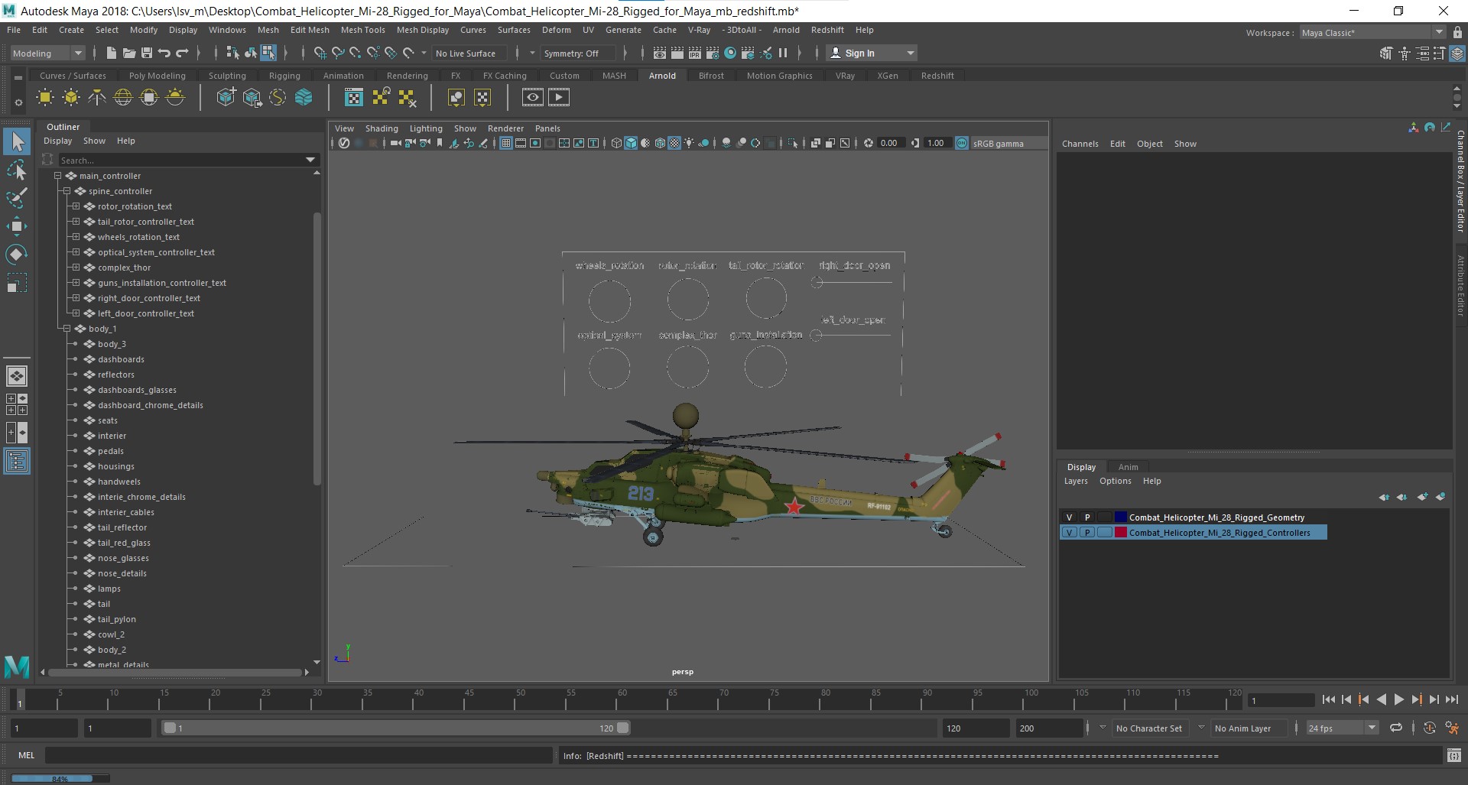Click the time range slider bar
This screenshot has width=1468, height=785.
coord(396,728)
